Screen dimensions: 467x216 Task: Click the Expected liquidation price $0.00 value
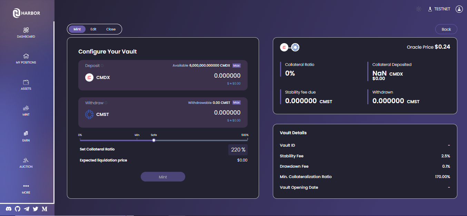coord(242,160)
